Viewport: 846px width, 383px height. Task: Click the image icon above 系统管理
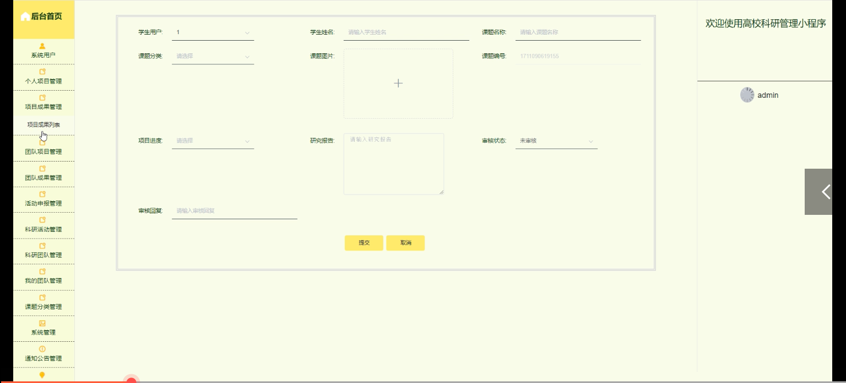point(43,324)
